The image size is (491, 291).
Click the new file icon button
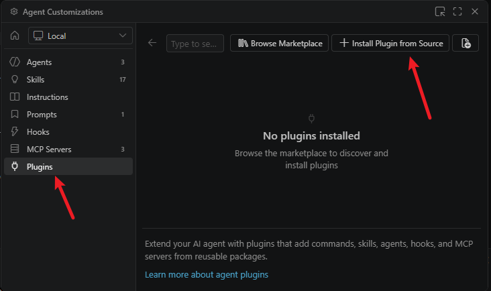coord(466,43)
